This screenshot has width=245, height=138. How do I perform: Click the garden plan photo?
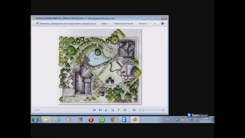click(x=100, y=67)
